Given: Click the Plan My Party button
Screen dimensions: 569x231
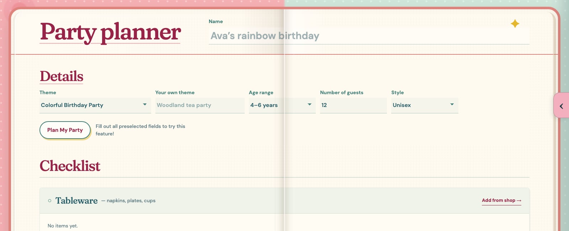Looking at the screenshot, I should tap(65, 130).
